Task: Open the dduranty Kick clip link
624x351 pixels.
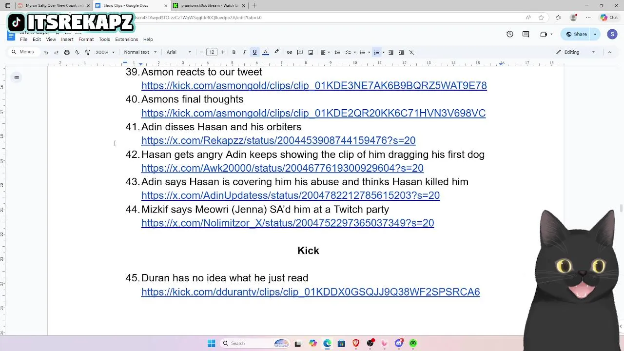Action: 311,292
